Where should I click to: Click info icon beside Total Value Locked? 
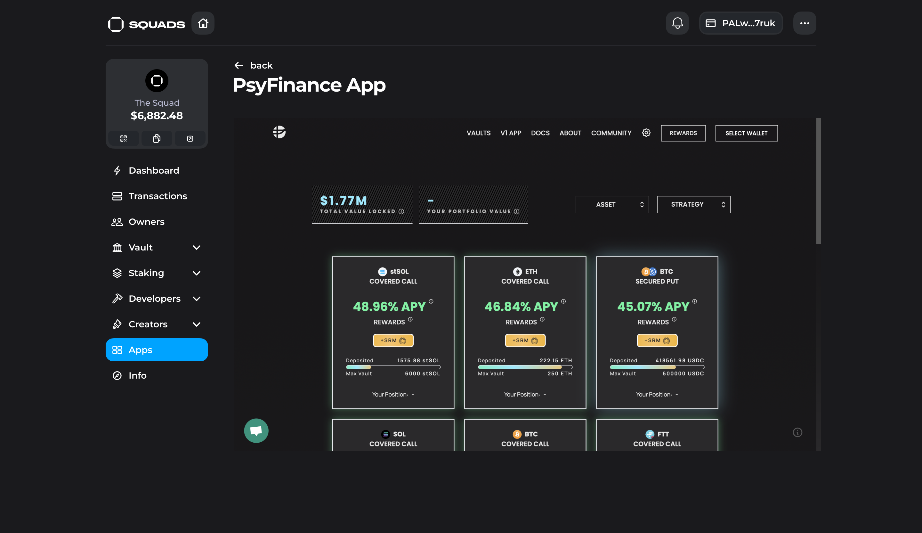pyautogui.click(x=401, y=212)
